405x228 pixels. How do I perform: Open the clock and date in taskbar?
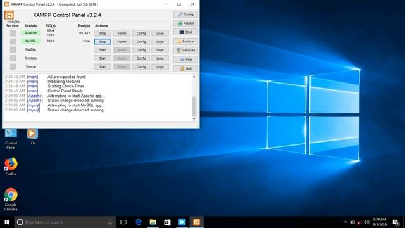pyautogui.click(x=380, y=222)
